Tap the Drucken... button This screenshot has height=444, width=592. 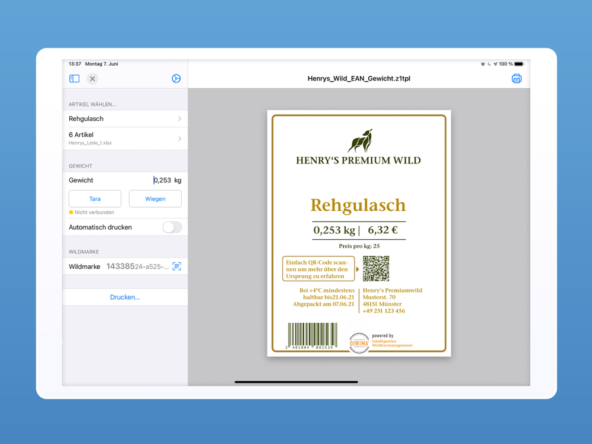click(x=125, y=297)
